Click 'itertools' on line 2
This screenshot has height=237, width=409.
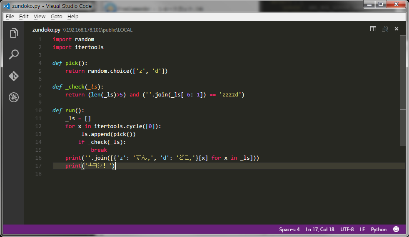(x=89, y=47)
